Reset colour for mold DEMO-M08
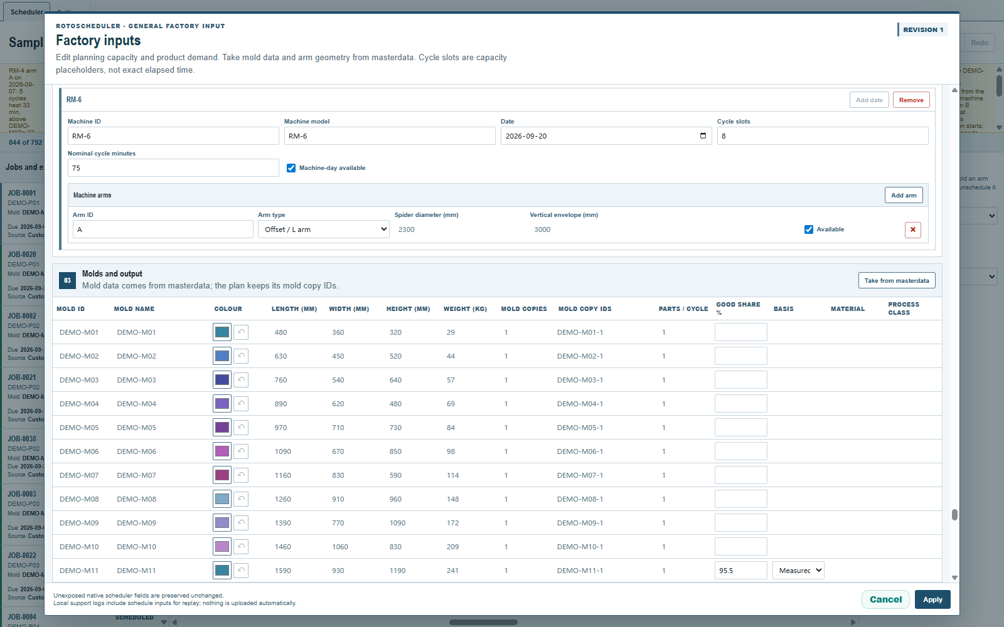 pyautogui.click(x=241, y=499)
